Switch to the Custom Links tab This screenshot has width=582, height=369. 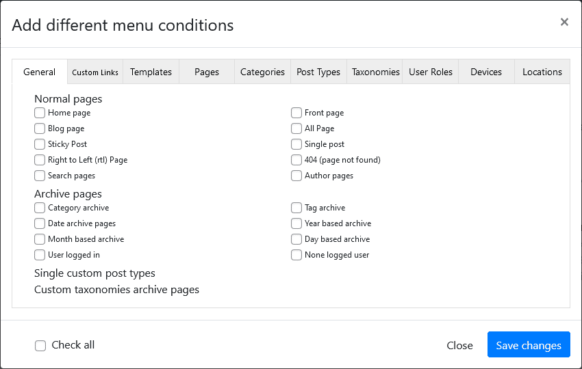[x=95, y=72]
